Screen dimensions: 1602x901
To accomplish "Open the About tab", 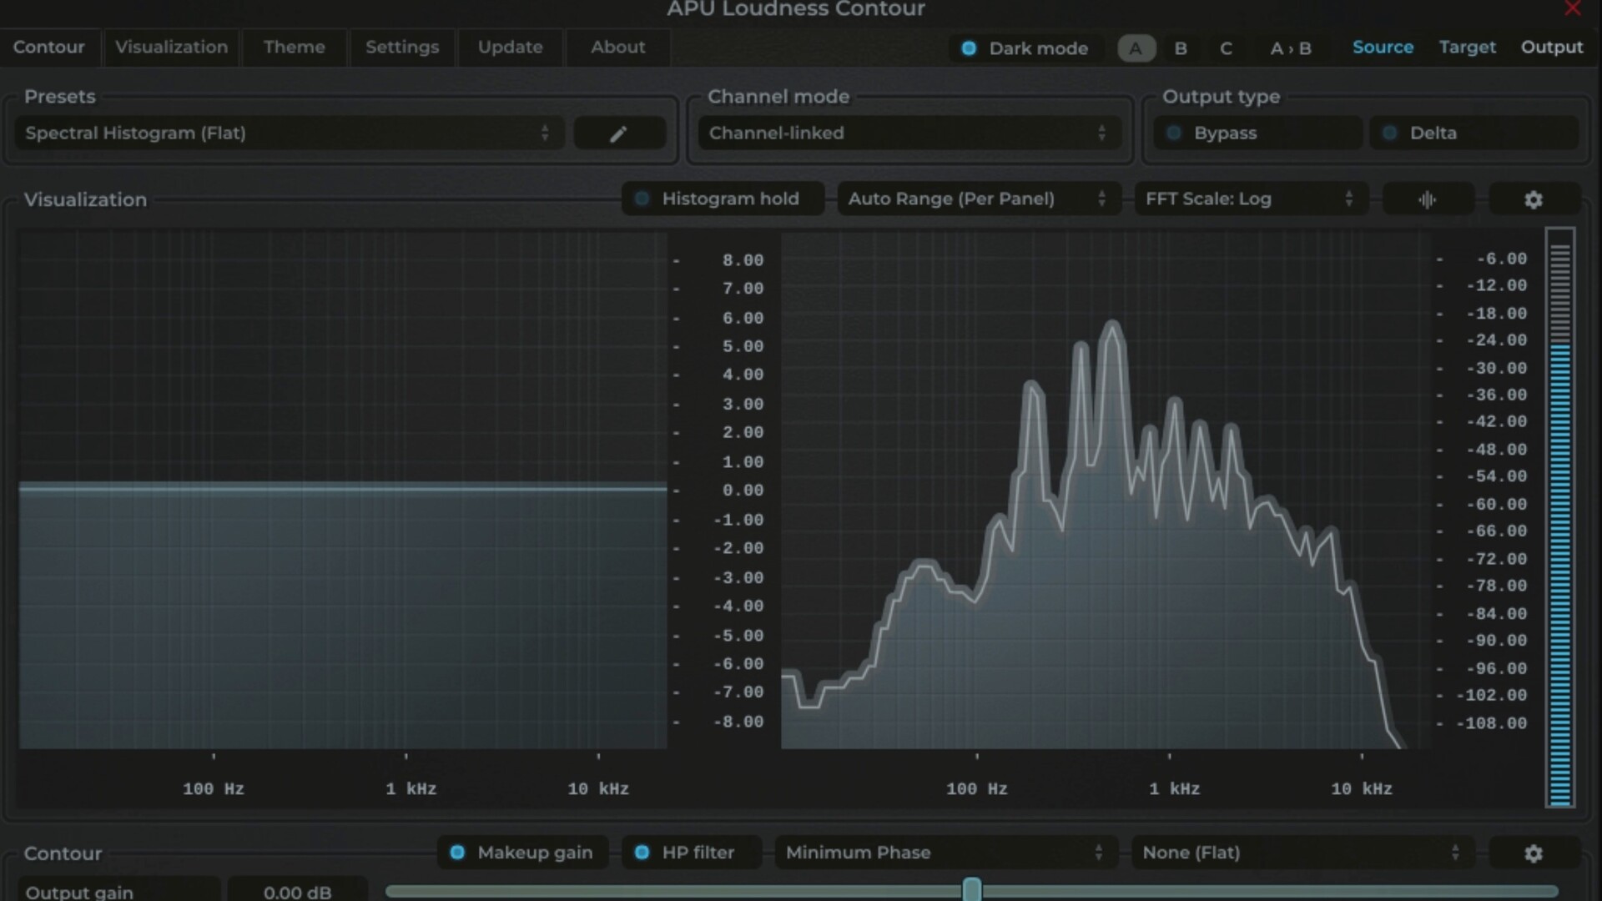I will (618, 48).
